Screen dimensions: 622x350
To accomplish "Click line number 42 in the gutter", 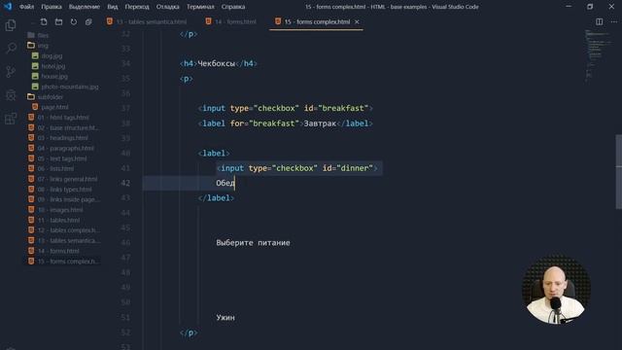I will [x=125, y=183].
